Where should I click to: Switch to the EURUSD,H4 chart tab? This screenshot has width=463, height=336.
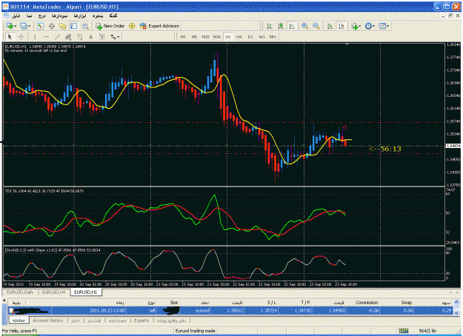click(53, 292)
